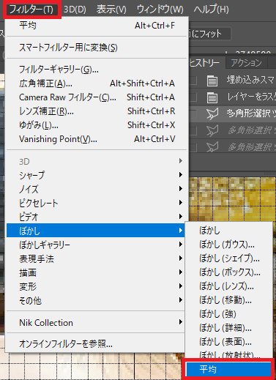
Task: Click the last dimmed polygon lasso history icon
Action: pos(212,147)
